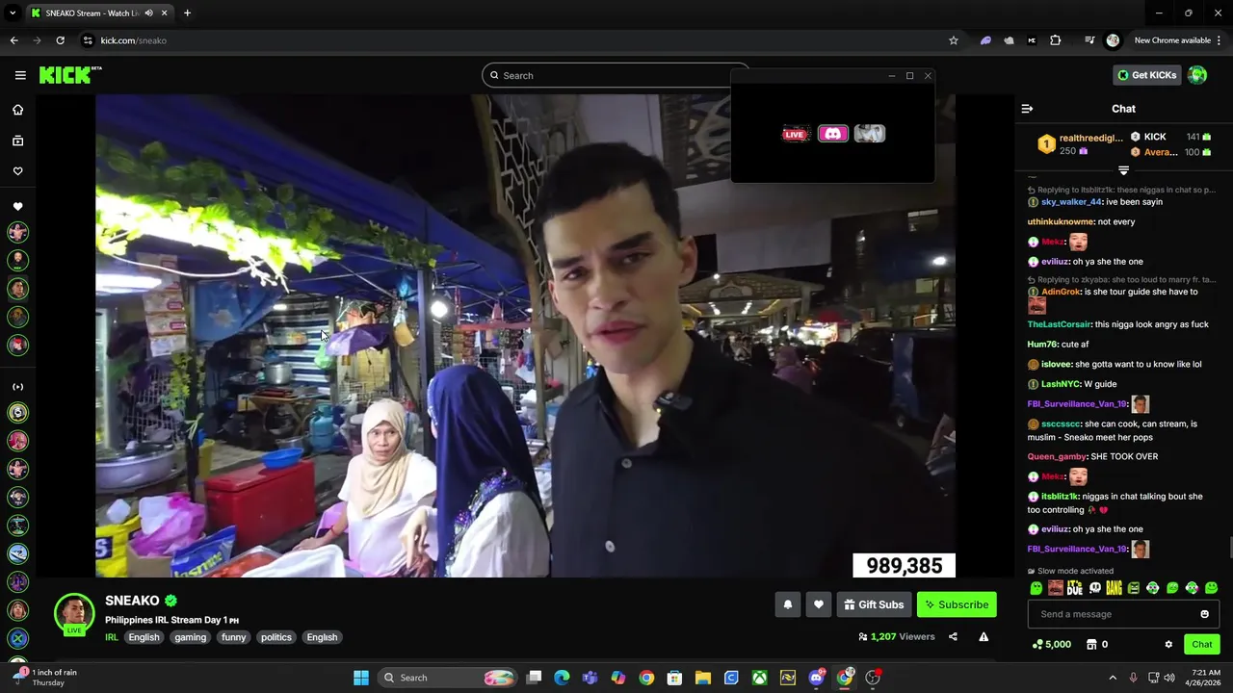Image resolution: width=1233 pixels, height=693 pixels.
Task: Insert the white skull speech-bubble emote
Action: click(x=1094, y=588)
